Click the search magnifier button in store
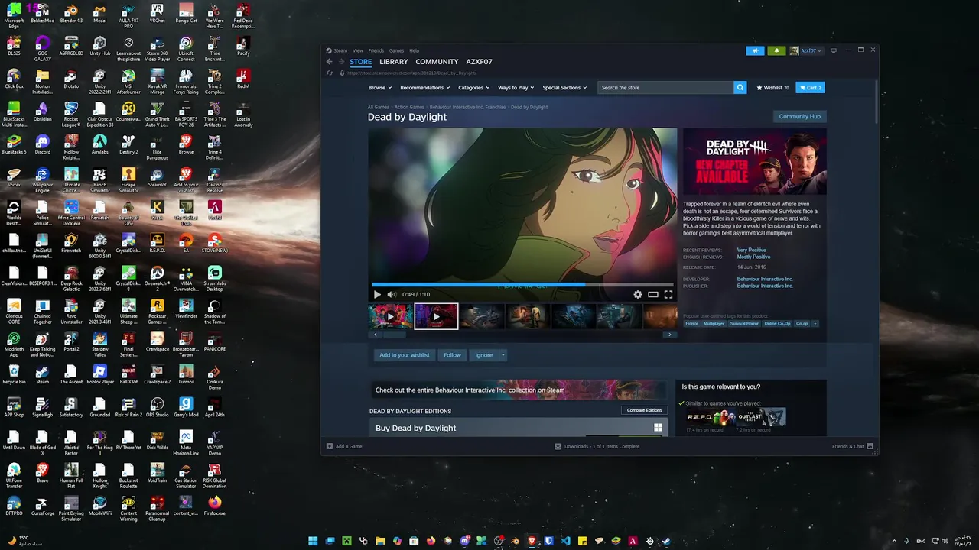 740,88
